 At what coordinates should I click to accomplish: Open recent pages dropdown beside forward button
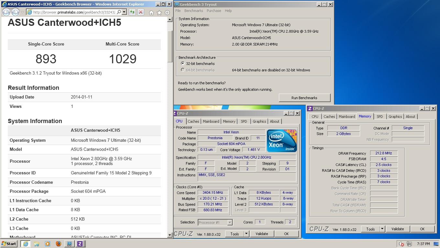(x=22, y=12)
